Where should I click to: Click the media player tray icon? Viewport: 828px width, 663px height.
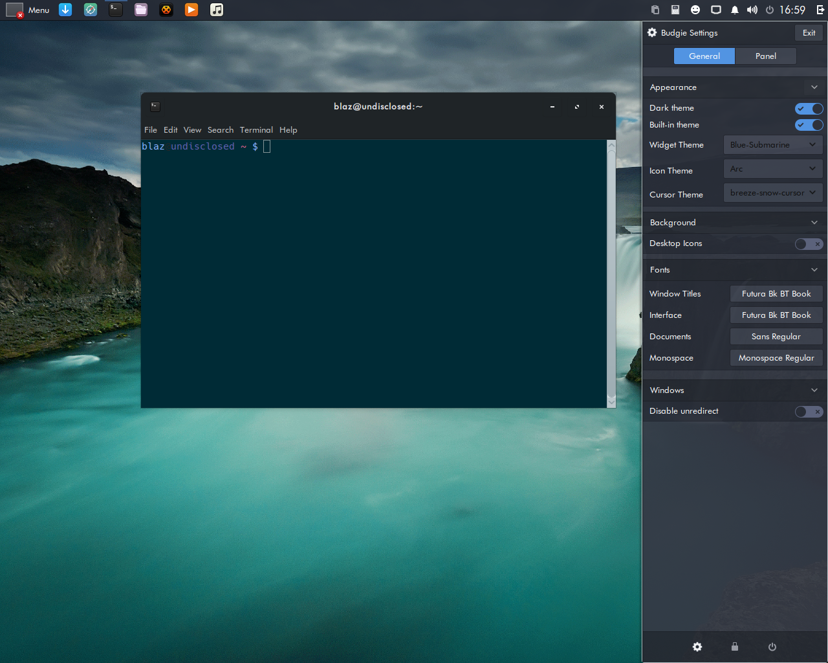[x=675, y=10]
